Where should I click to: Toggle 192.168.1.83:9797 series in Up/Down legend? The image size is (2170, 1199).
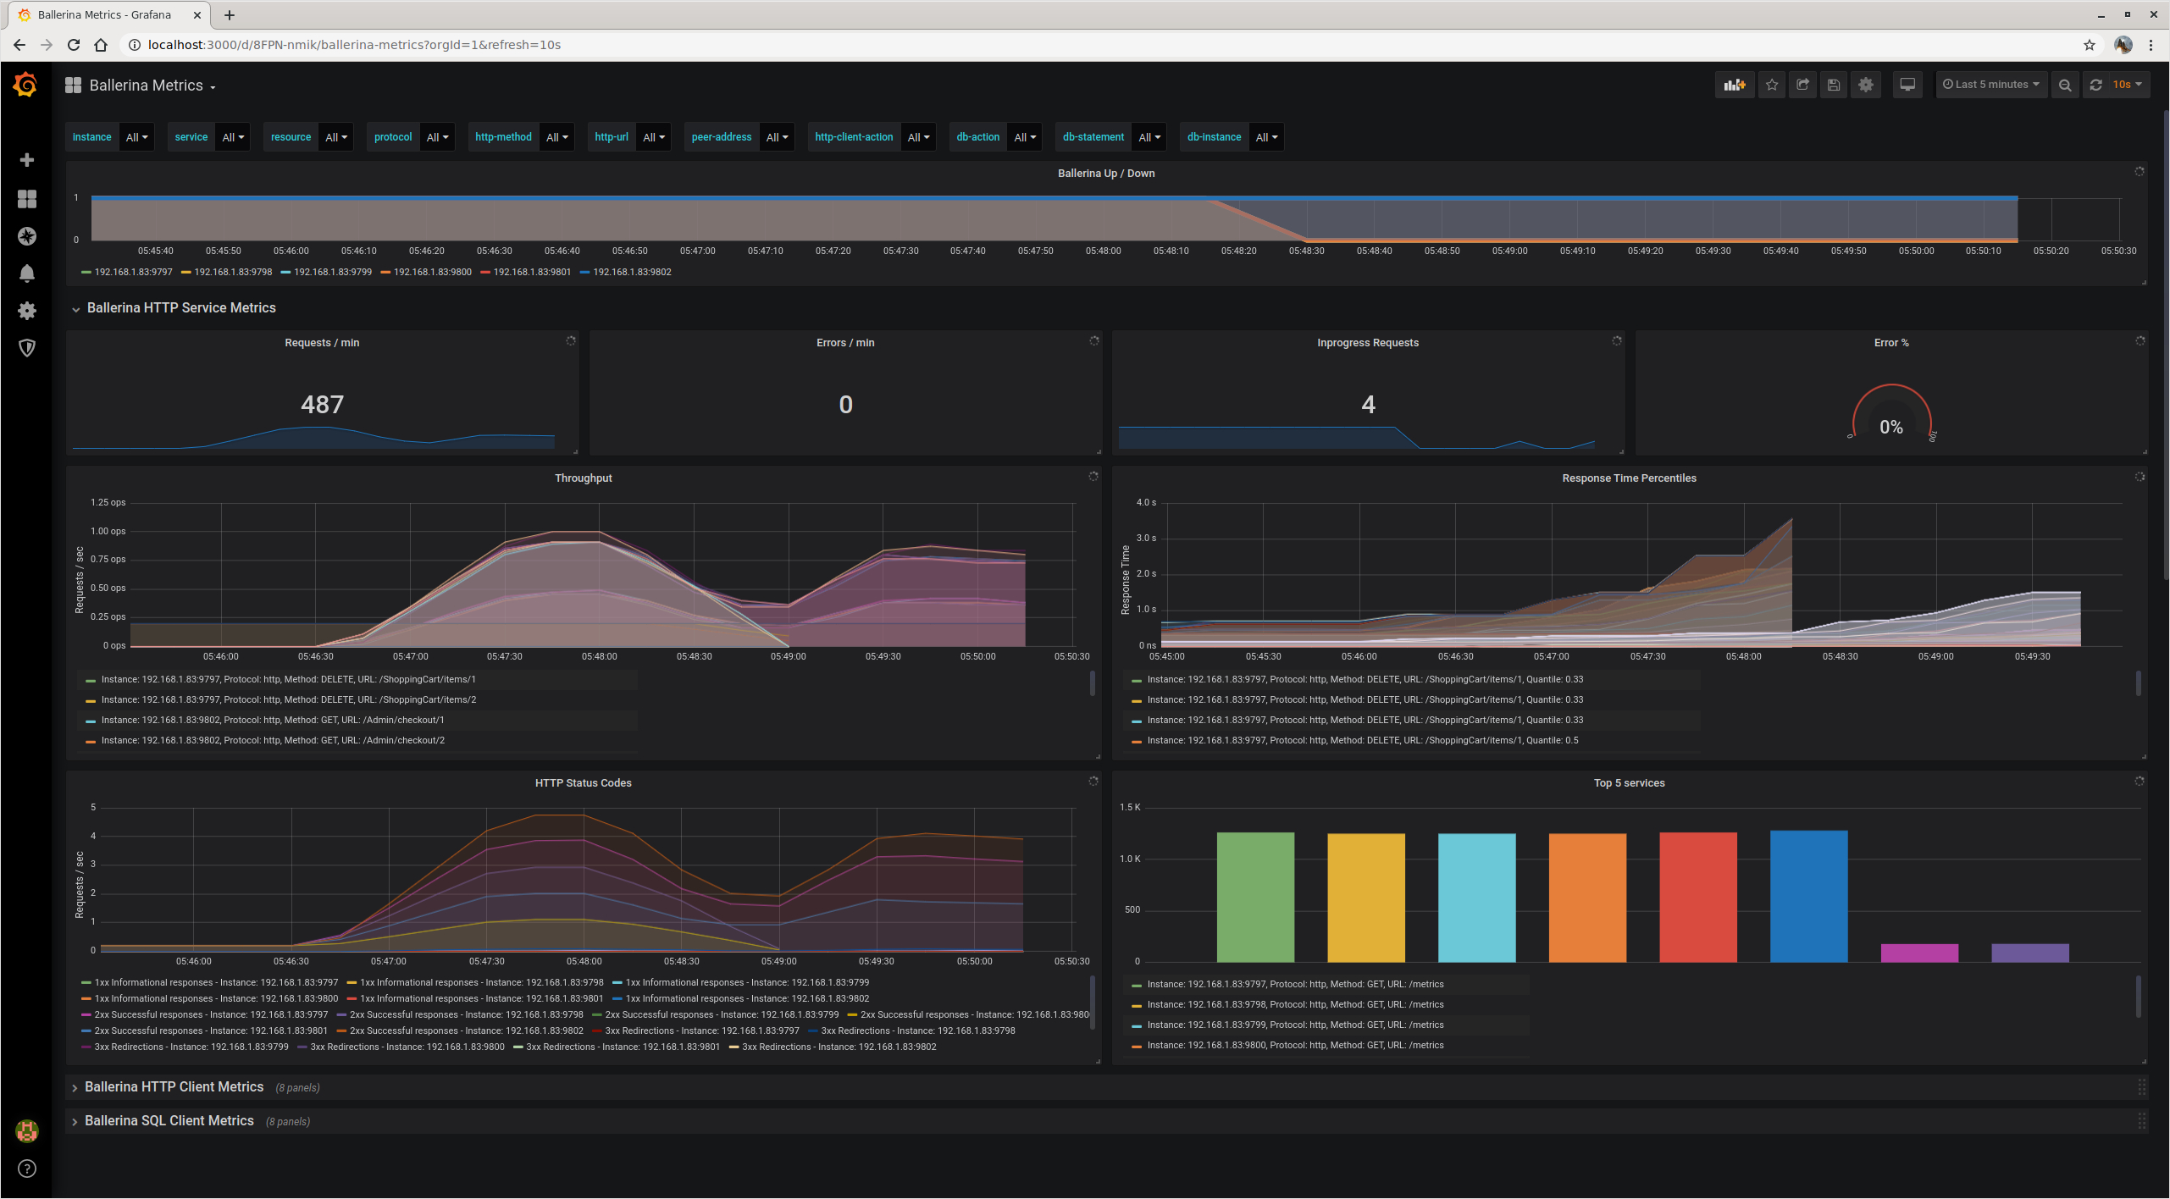[x=132, y=272]
